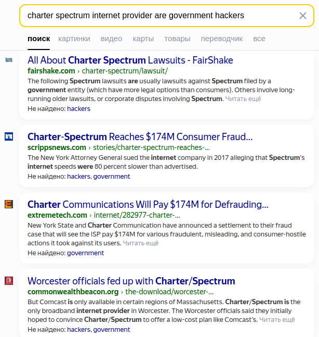Open Charter Communications Will Pay $174M result
Screen dimensions: 319x337
[148, 204]
